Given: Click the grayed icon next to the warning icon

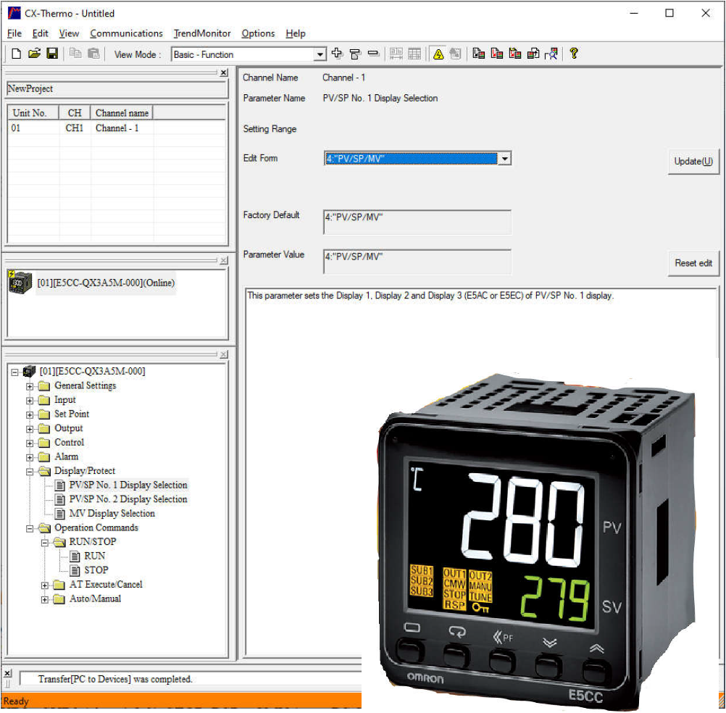Looking at the screenshot, I should [x=456, y=54].
